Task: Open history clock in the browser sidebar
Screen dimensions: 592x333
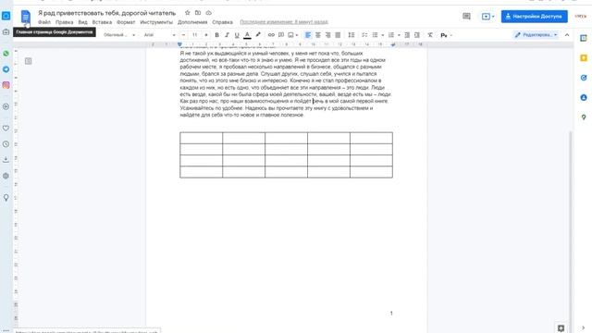Action: coord(6,144)
